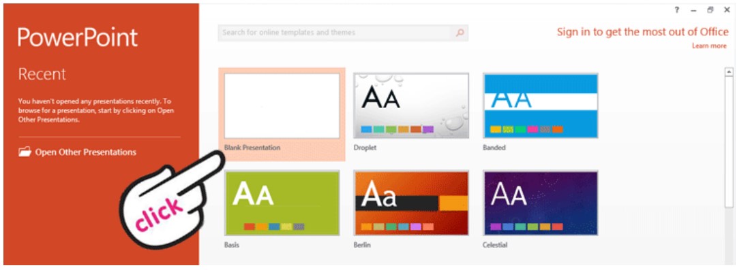Screen dimensions: 737x270
Task: Pick the Celestial purple theme
Action: pos(541,203)
